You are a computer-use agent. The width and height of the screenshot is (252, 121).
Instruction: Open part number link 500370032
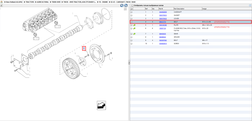pyautogui.click(x=163, y=19)
